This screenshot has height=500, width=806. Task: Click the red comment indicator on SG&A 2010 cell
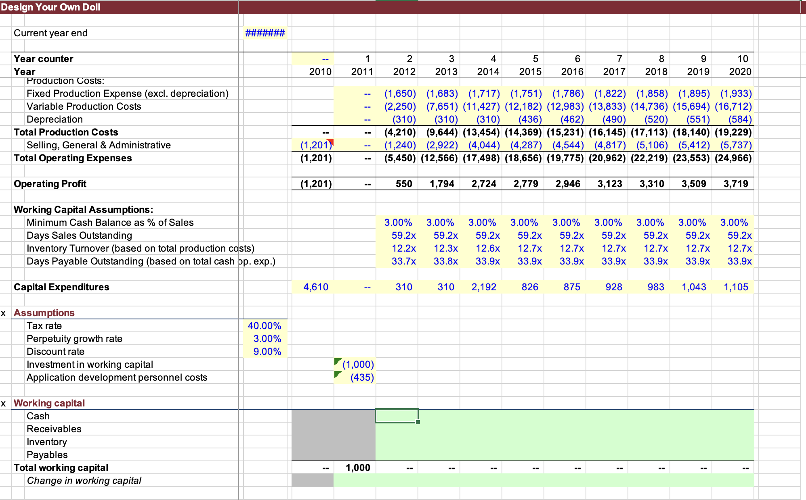[x=331, y=141]
